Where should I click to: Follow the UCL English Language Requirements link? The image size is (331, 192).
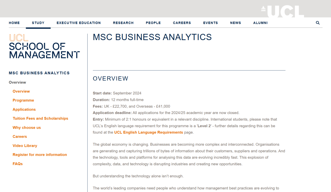(149, 132)
